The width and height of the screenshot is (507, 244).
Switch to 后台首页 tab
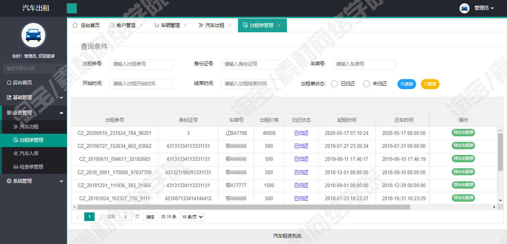pyautogui.click(x=86, y=25)
